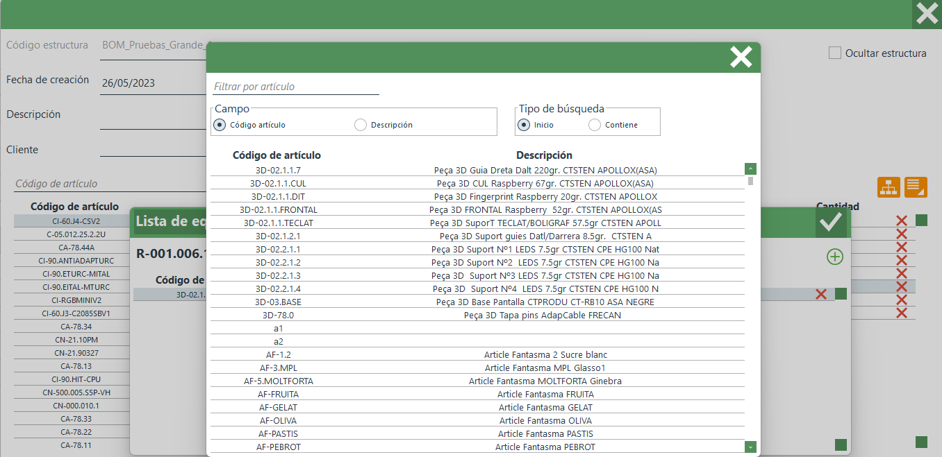Screen dimensions: 942x457
Task: Click the Descripción column header
Action: coord(544,155)
